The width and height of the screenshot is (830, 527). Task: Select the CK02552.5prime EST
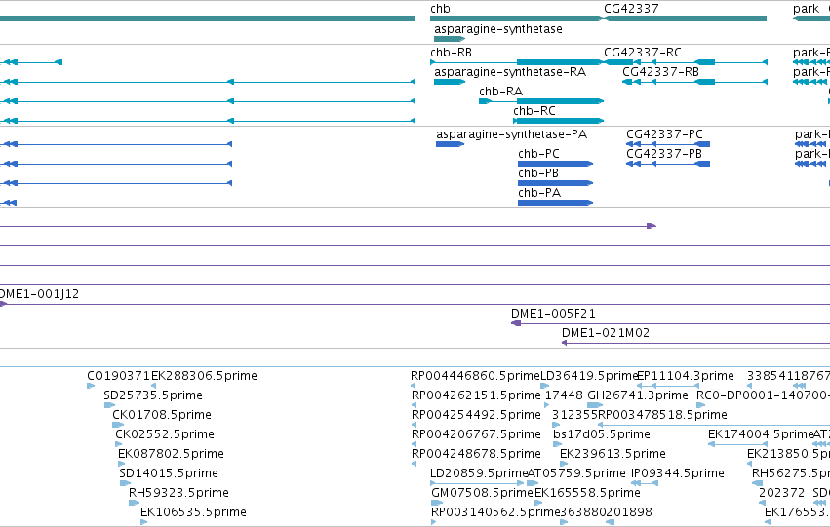tap(119, 444)
